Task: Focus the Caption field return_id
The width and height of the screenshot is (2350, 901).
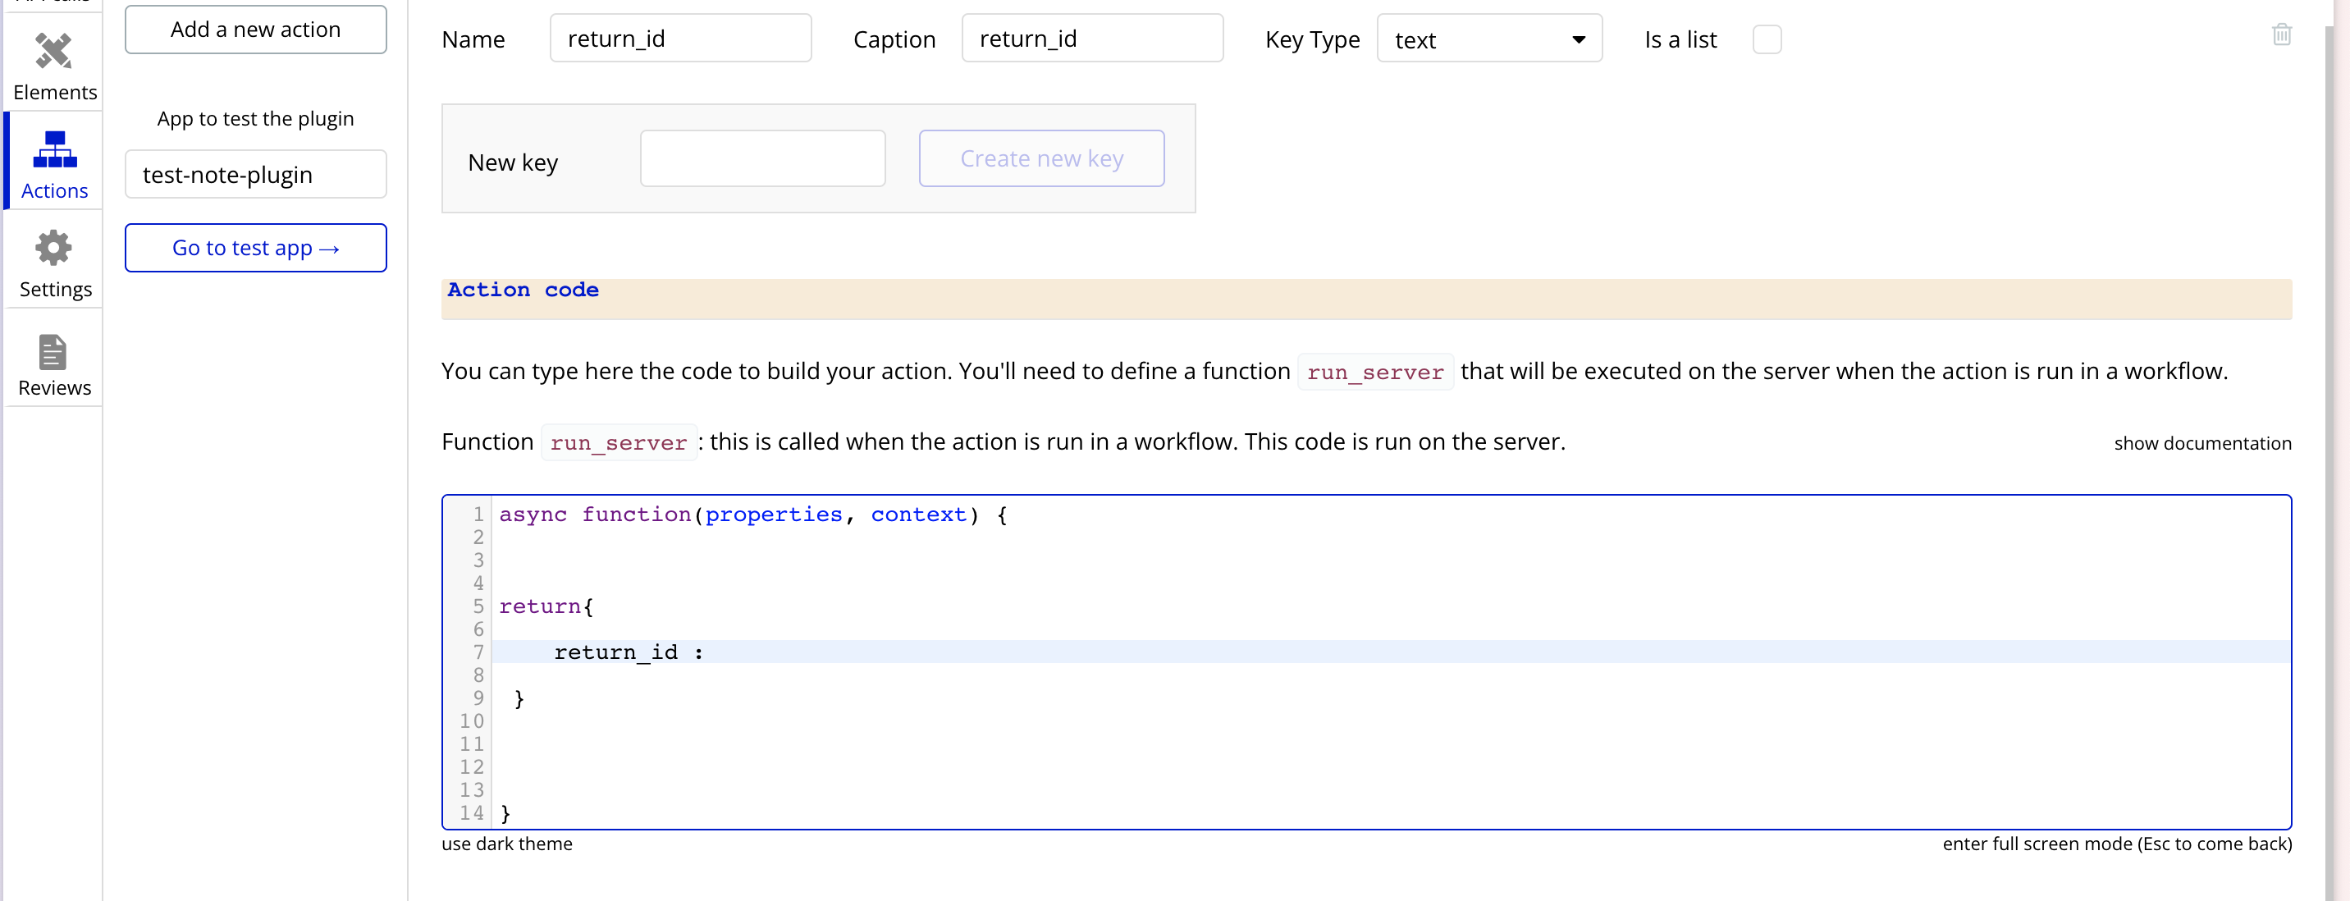Action: pos(1091,39)
